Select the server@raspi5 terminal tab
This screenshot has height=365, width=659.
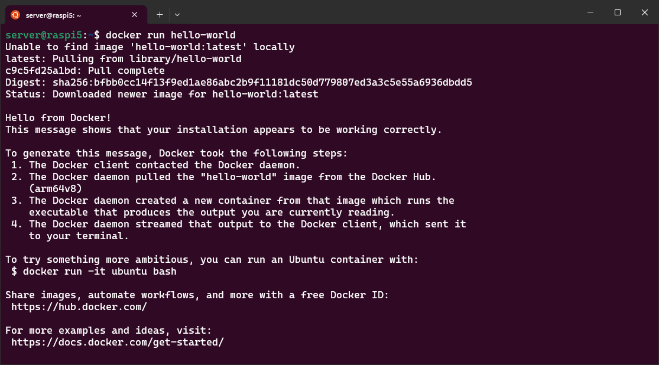76,15
